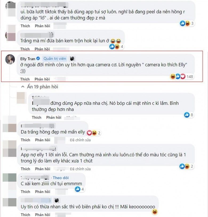
Task: Click Thích under the C xài kem comment
Action: point(26,192)
